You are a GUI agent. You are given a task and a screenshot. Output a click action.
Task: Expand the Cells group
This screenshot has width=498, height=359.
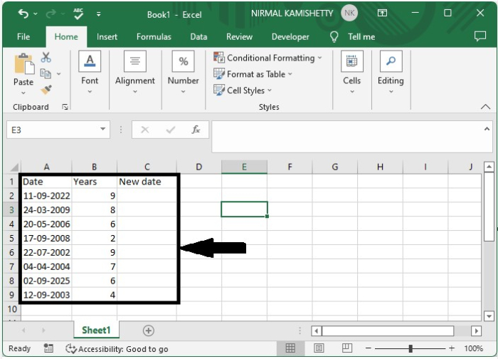[x=352, y=73]
